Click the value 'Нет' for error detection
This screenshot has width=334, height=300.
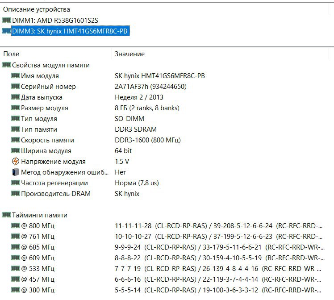121,172
